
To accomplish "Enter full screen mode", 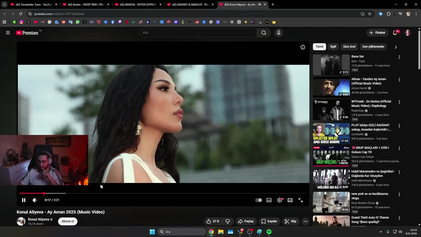I will 301,200.
